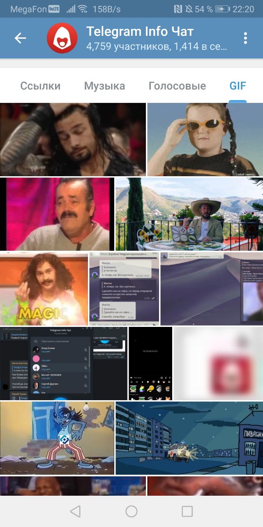This screenshot has height=527, width=263.
Task: Tap the Android back navigation button
Action: click(75, 511)
